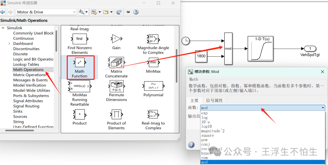Select Messages & Events in the tree

pos(31,80)
